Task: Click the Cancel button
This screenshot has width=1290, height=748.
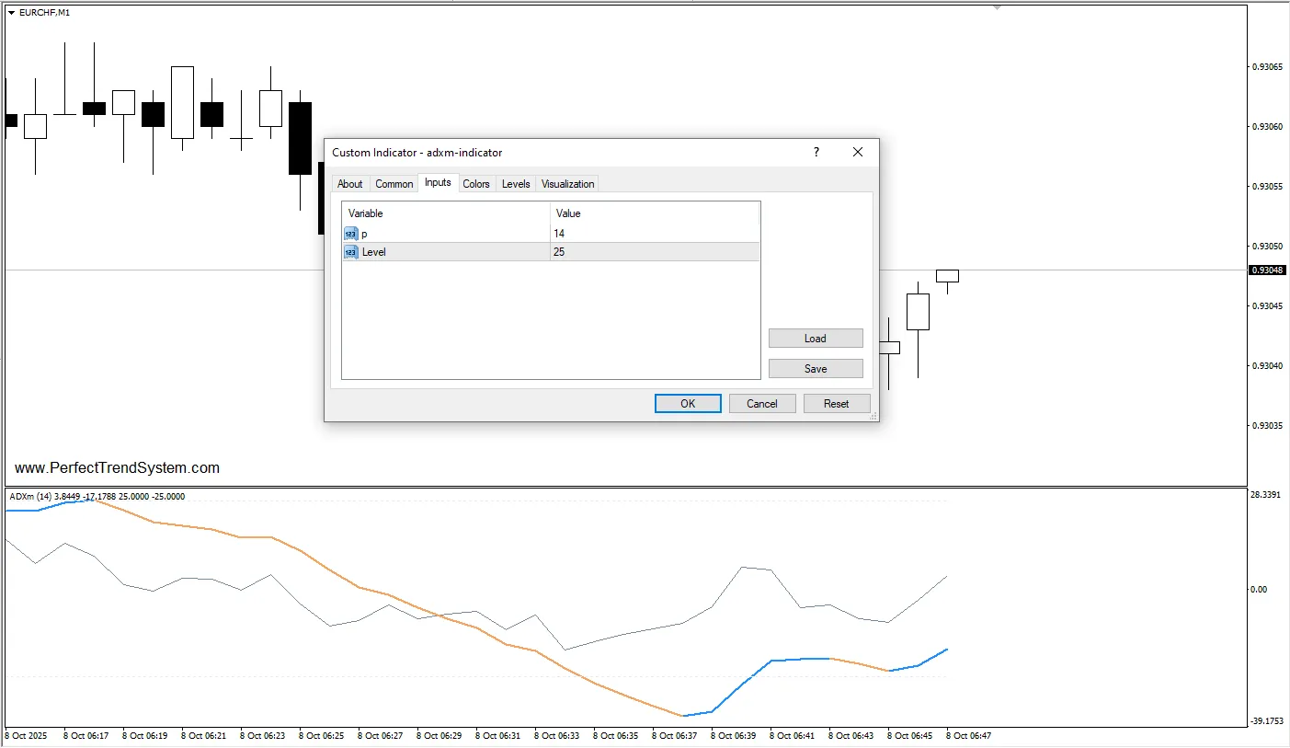Action: point(762,404)
